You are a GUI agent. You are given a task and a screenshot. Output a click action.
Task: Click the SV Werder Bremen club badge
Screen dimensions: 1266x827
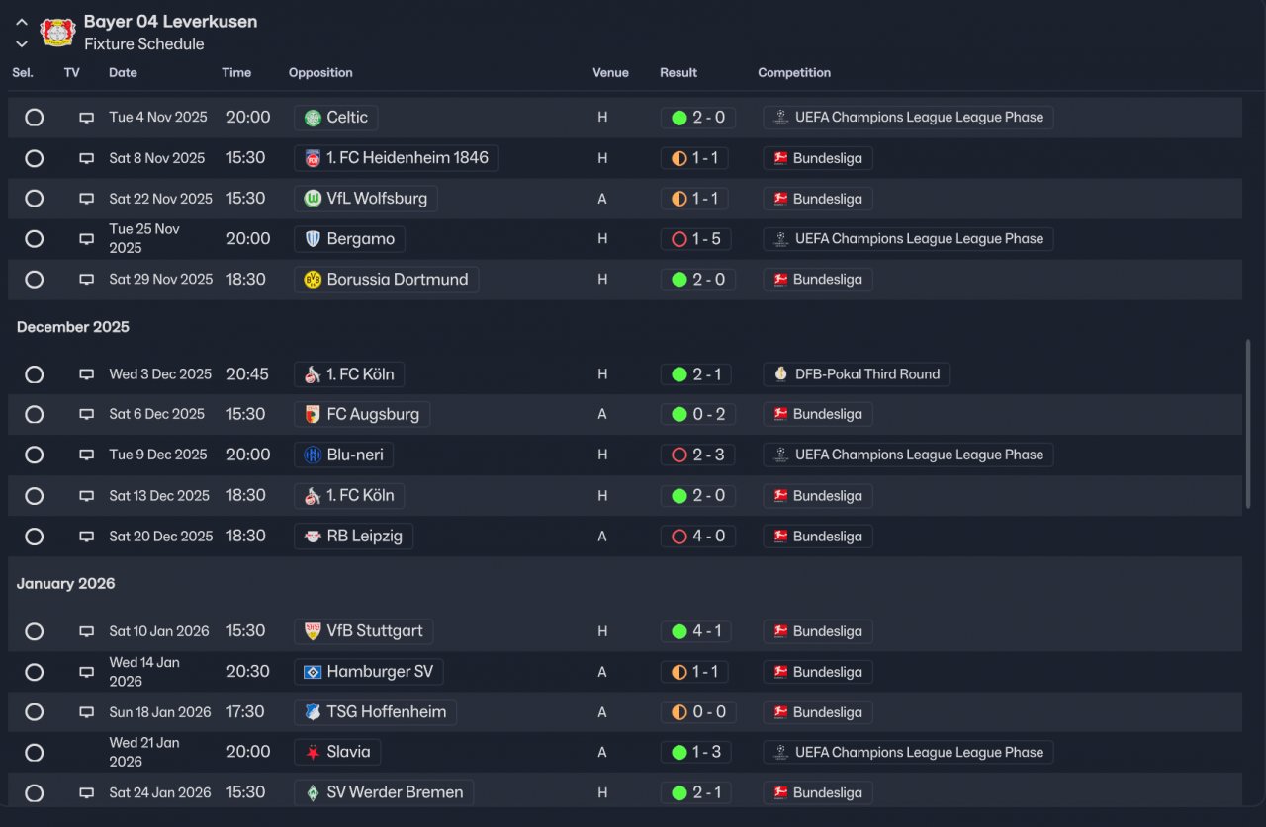[313, 792]
